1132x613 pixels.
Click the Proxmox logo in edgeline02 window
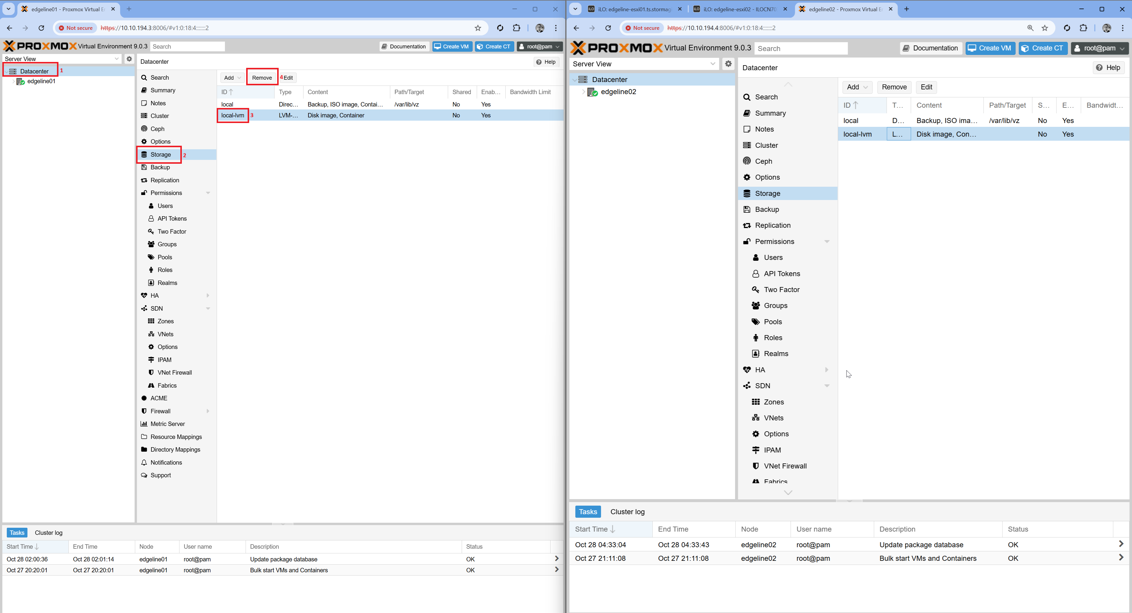click(616, 48)
